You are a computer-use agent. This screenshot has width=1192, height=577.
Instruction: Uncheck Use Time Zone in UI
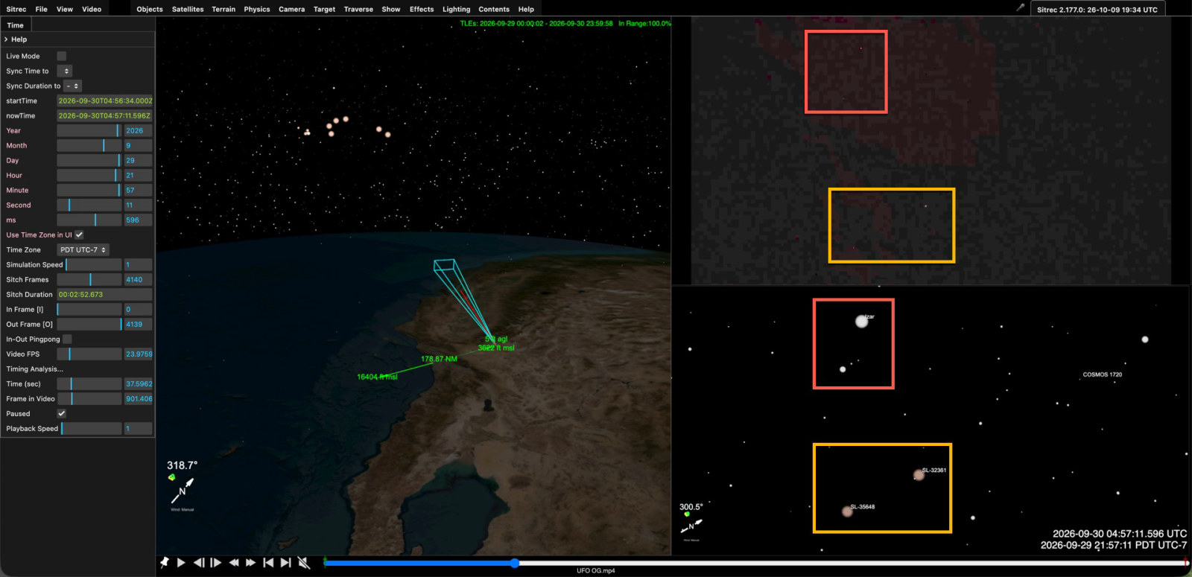[x=79, y=235]
